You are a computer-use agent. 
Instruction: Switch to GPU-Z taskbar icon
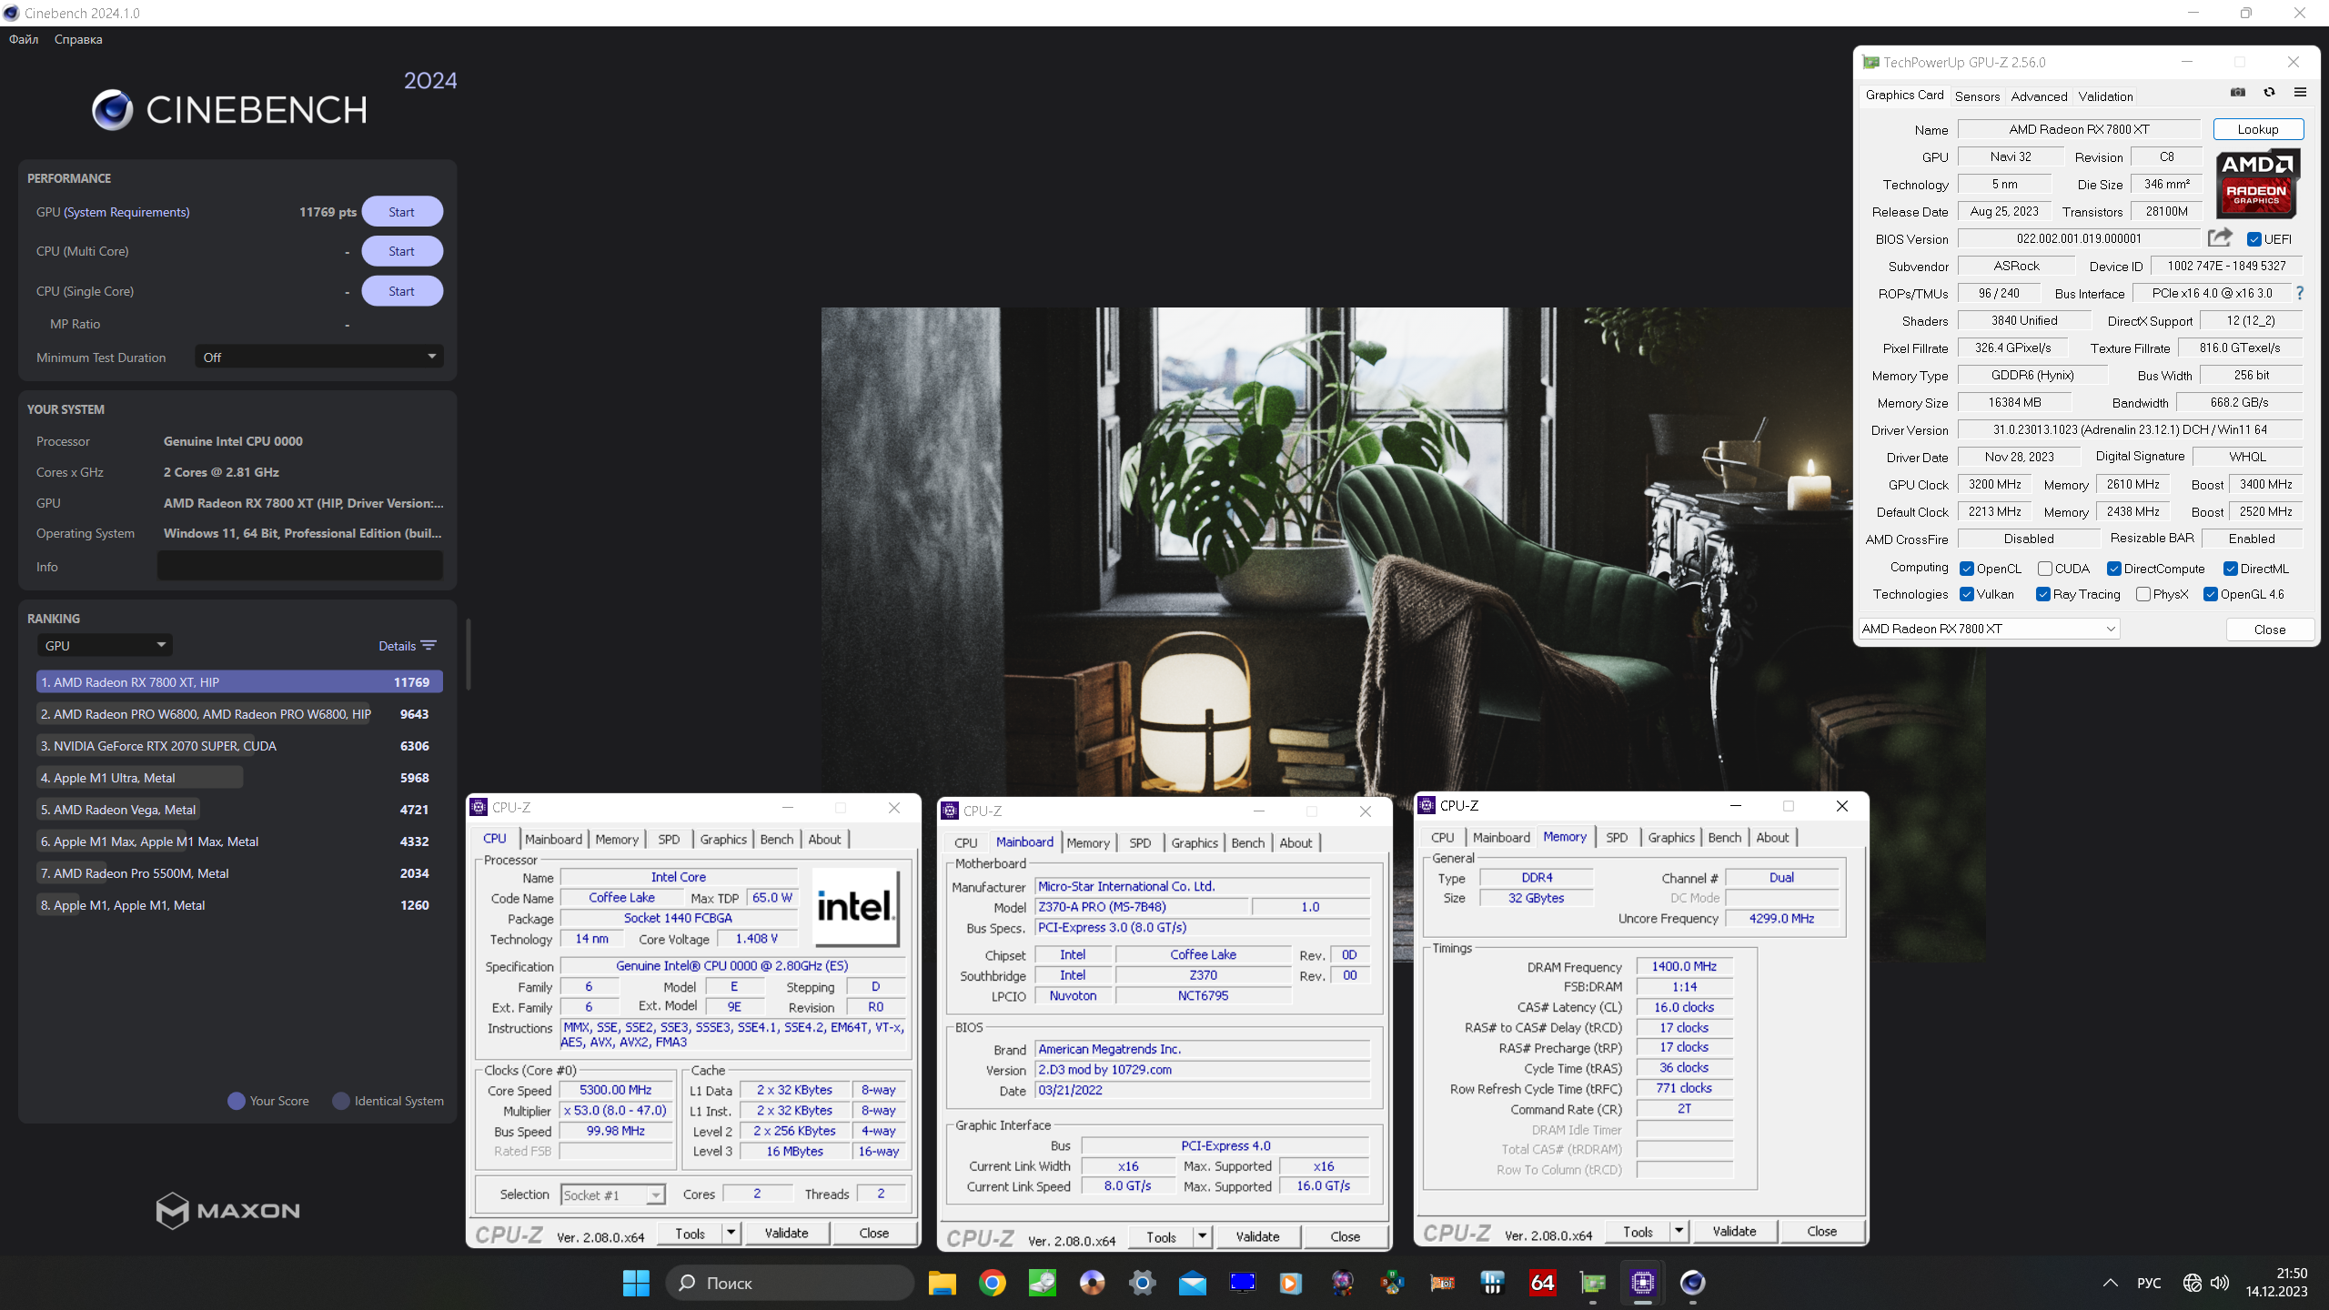click(x=1592, y=1283)
